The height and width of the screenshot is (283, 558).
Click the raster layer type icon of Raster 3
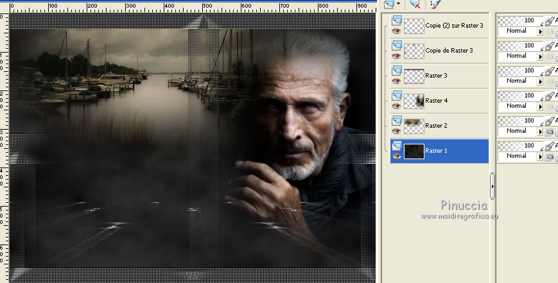[396, 71]
